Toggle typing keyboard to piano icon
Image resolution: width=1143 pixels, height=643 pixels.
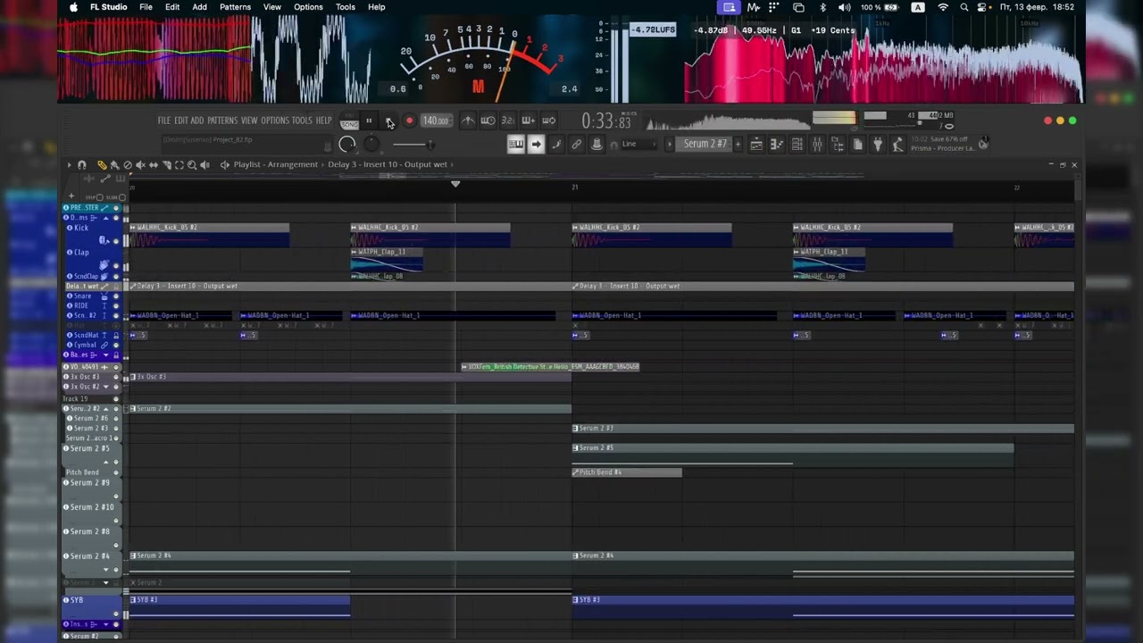click(516, 144)
